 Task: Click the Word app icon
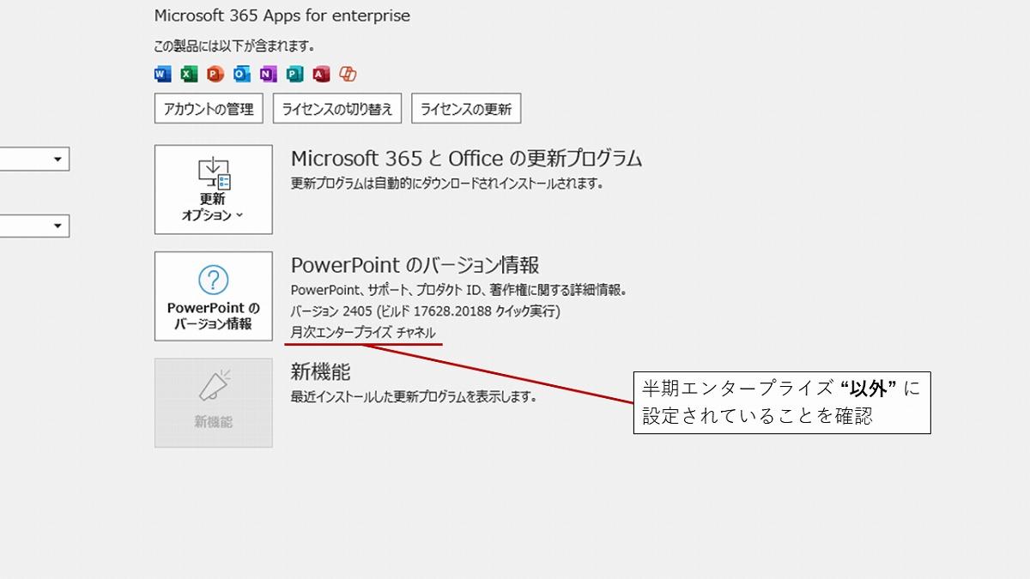[x=163, y=75]
